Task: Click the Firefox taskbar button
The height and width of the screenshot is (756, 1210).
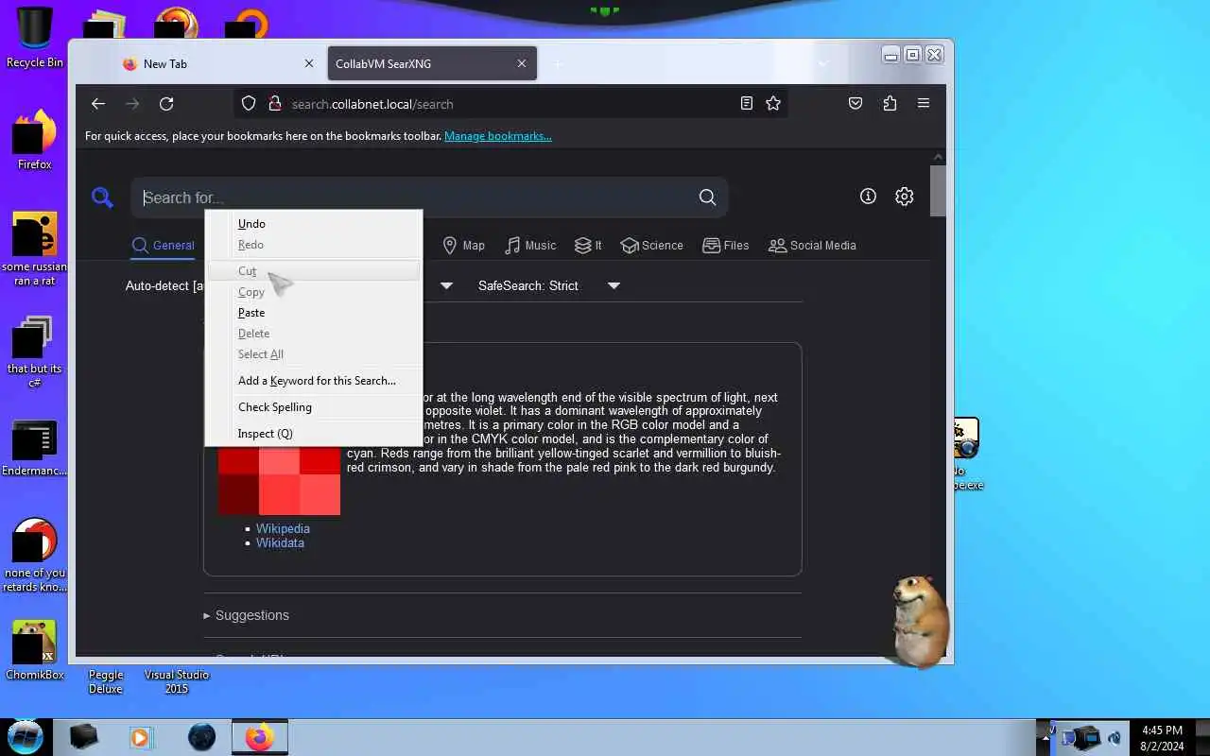Action: click(259, 737)
